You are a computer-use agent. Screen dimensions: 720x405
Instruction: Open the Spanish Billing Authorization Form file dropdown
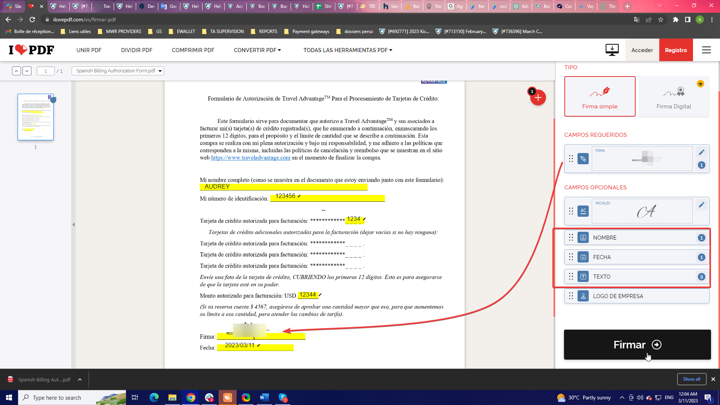tap(118, 71)
